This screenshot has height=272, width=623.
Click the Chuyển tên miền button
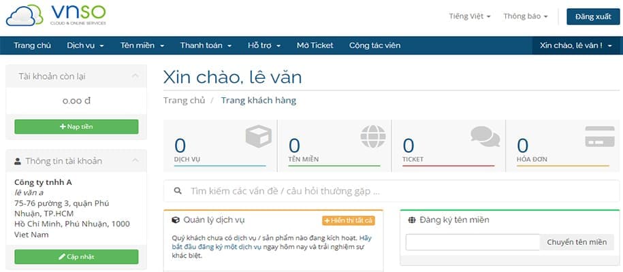click(577, 242)
